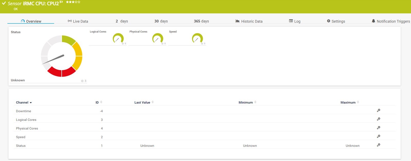Viewport: 411px width, 161px height.
Task: Open gear settings for Logical Cores gauge
Action: (x=123, y=44)
